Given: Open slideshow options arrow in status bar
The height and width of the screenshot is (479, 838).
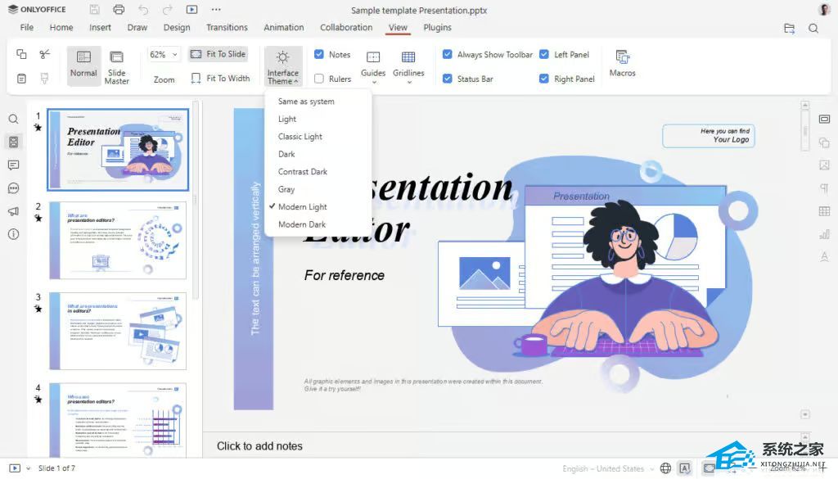Looking at the screenshot, I should click(x=29, y=468).
